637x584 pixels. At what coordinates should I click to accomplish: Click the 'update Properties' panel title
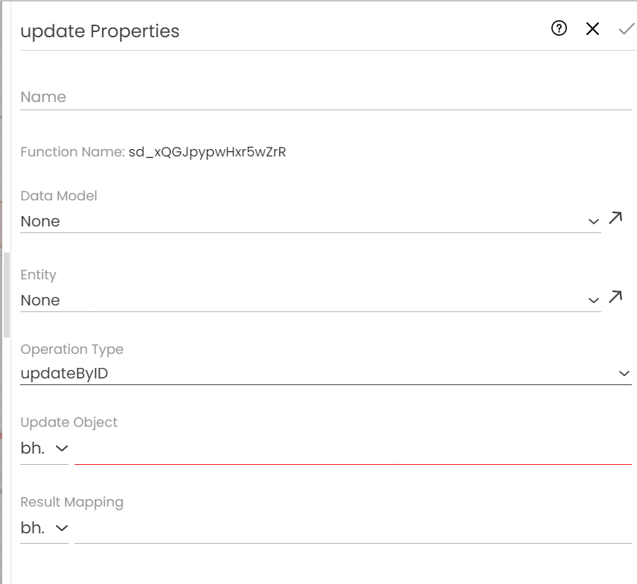(x=100, y=31)
